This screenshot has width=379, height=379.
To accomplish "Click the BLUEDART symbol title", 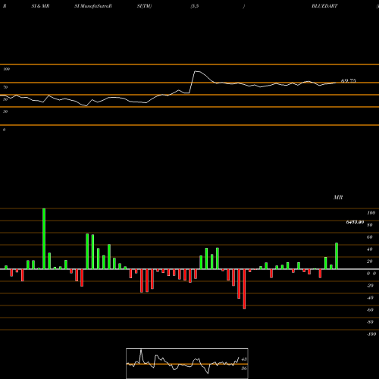I will (x=324, y=6).
